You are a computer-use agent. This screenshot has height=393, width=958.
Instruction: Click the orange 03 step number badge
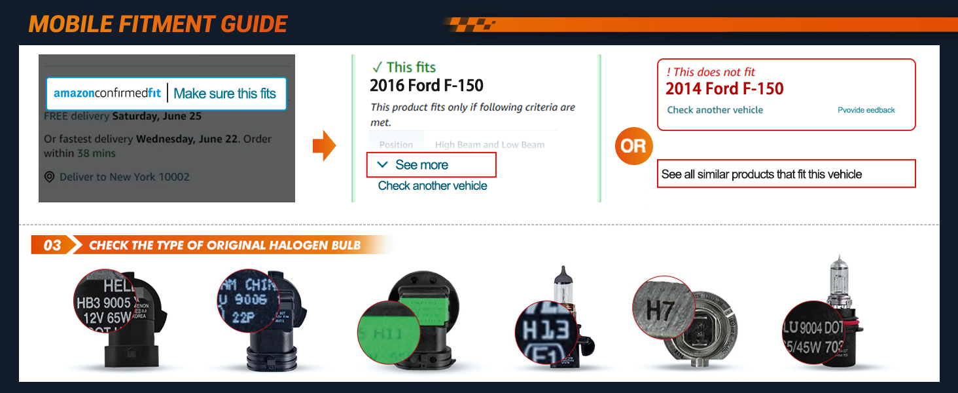[52, 246]
